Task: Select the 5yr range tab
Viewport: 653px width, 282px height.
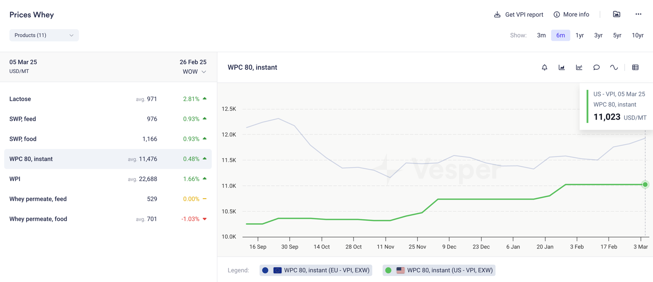Action: click(x=617, y=36)
